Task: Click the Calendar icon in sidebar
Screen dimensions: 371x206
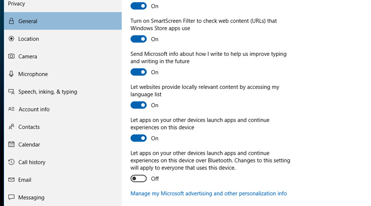Action: (11, 145)
